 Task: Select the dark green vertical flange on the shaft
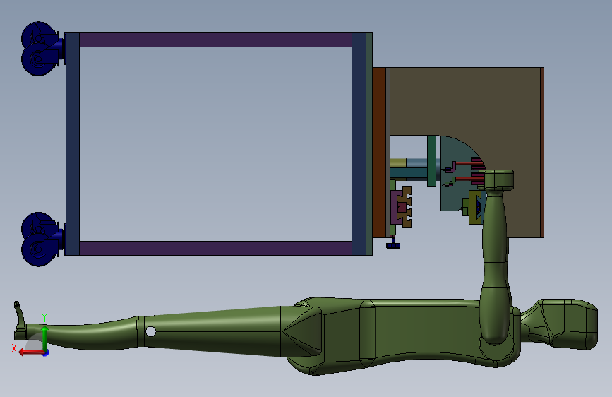431,161
